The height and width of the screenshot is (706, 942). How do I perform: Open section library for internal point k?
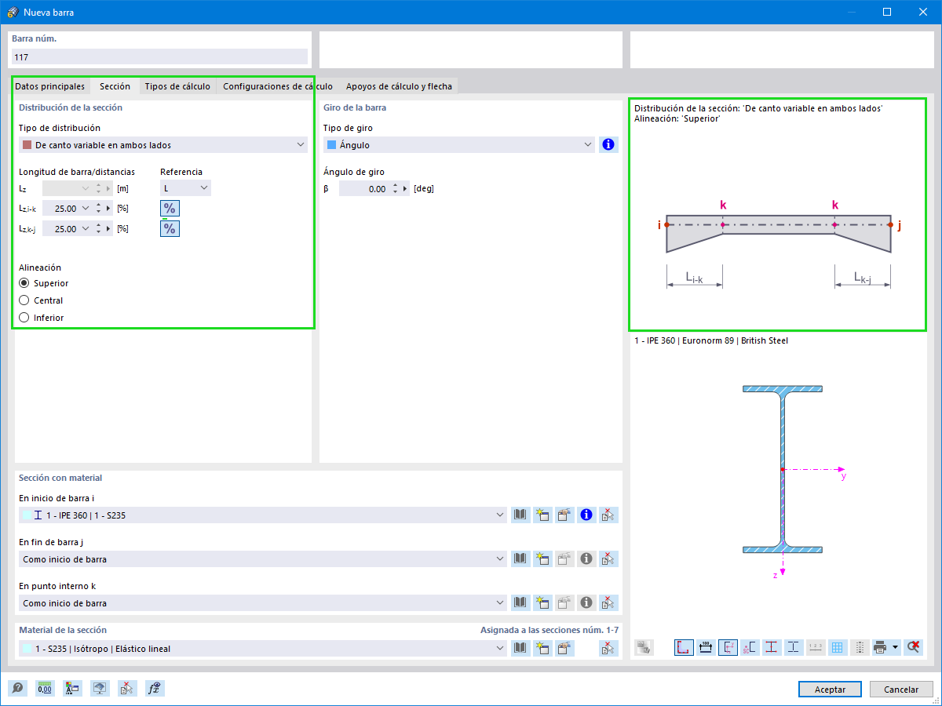coord(520,602)
